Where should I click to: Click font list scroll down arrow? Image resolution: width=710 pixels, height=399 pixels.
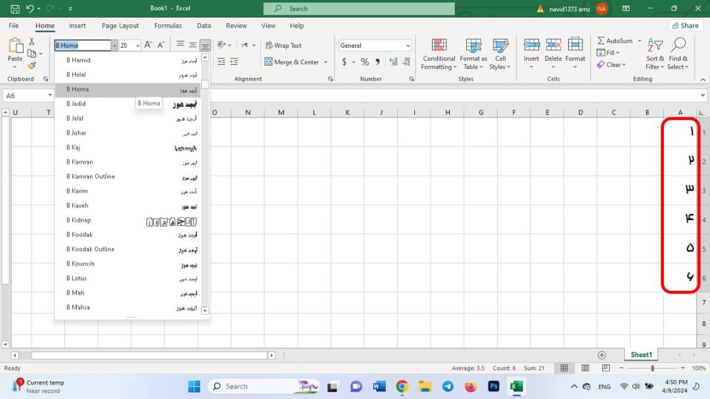pos(205,310)
